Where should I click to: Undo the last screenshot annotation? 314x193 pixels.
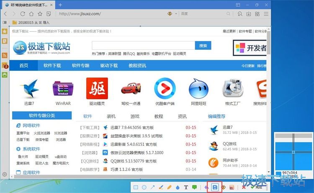click(x=206, y=188)
